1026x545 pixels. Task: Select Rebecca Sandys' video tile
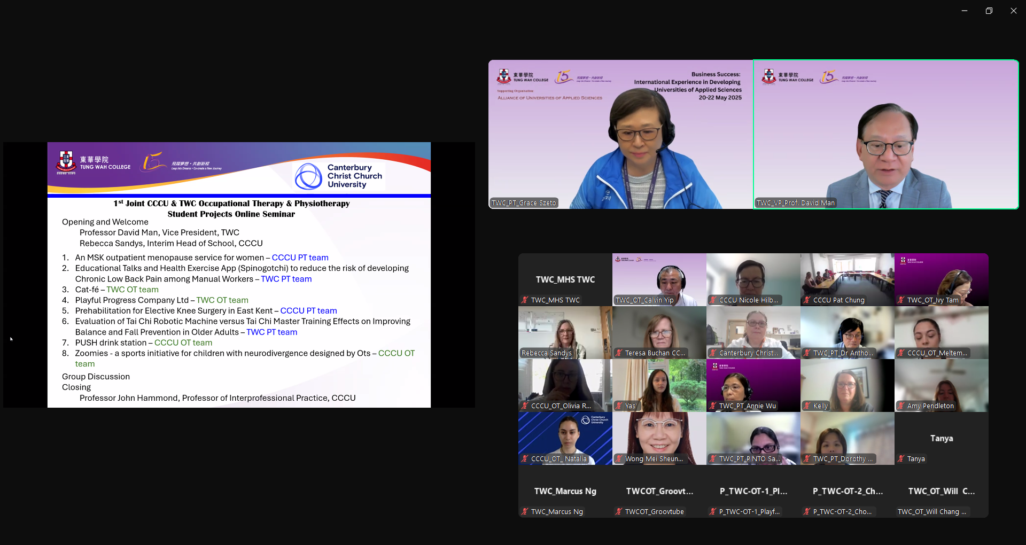(565, 332)
